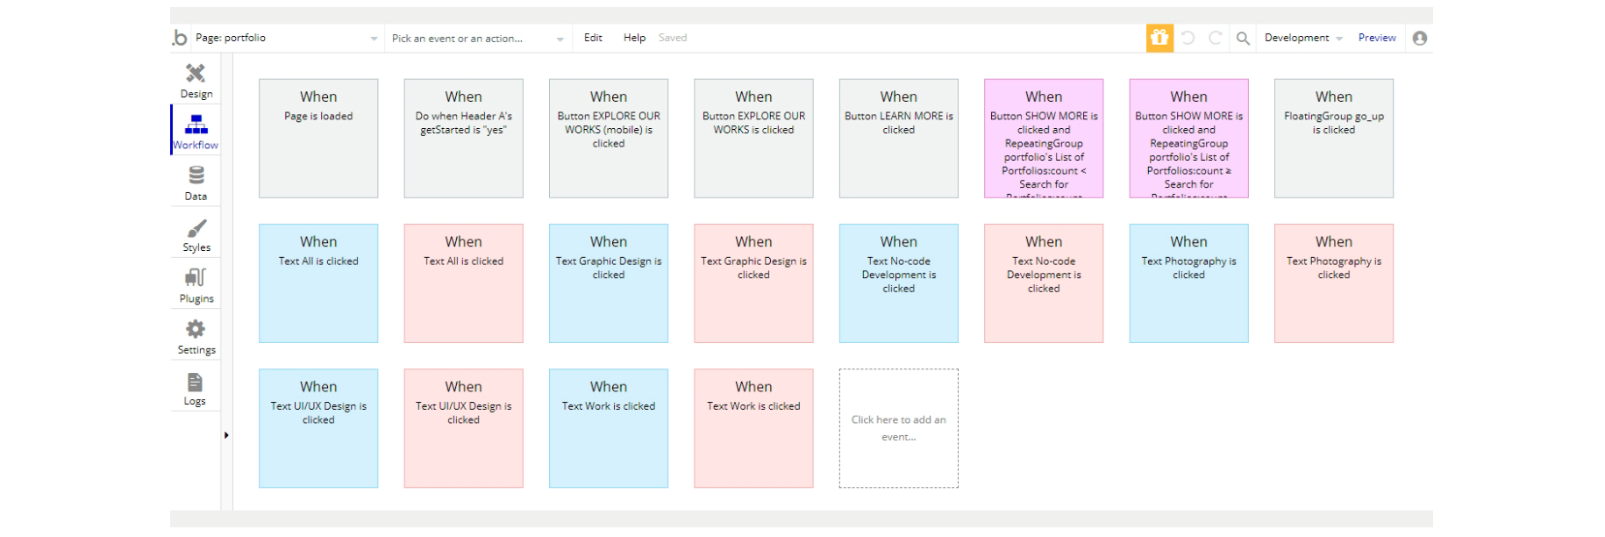
Task: Click the search magnifier icon
Action: (1243, 38)
